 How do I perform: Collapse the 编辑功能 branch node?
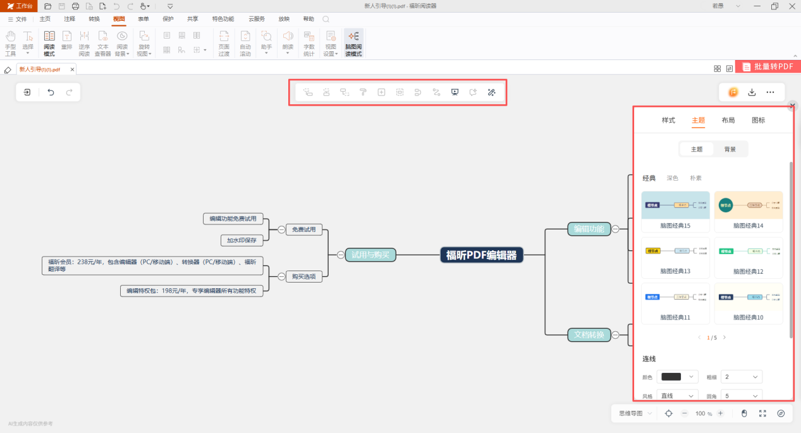[615, 229]
